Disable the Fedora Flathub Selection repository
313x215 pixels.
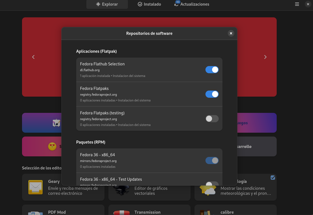tap(212, 70)
